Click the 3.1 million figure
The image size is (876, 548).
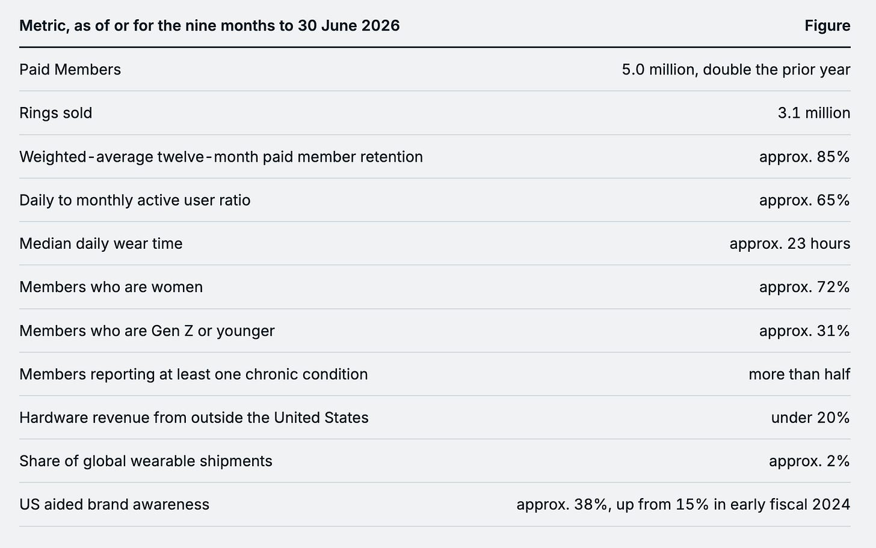click(x=814, y=113)
